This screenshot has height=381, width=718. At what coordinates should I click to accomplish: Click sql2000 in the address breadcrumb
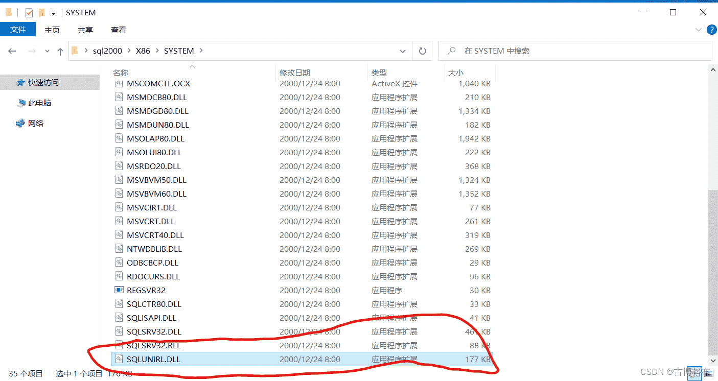pyautogui.click(x=107, y=51)
